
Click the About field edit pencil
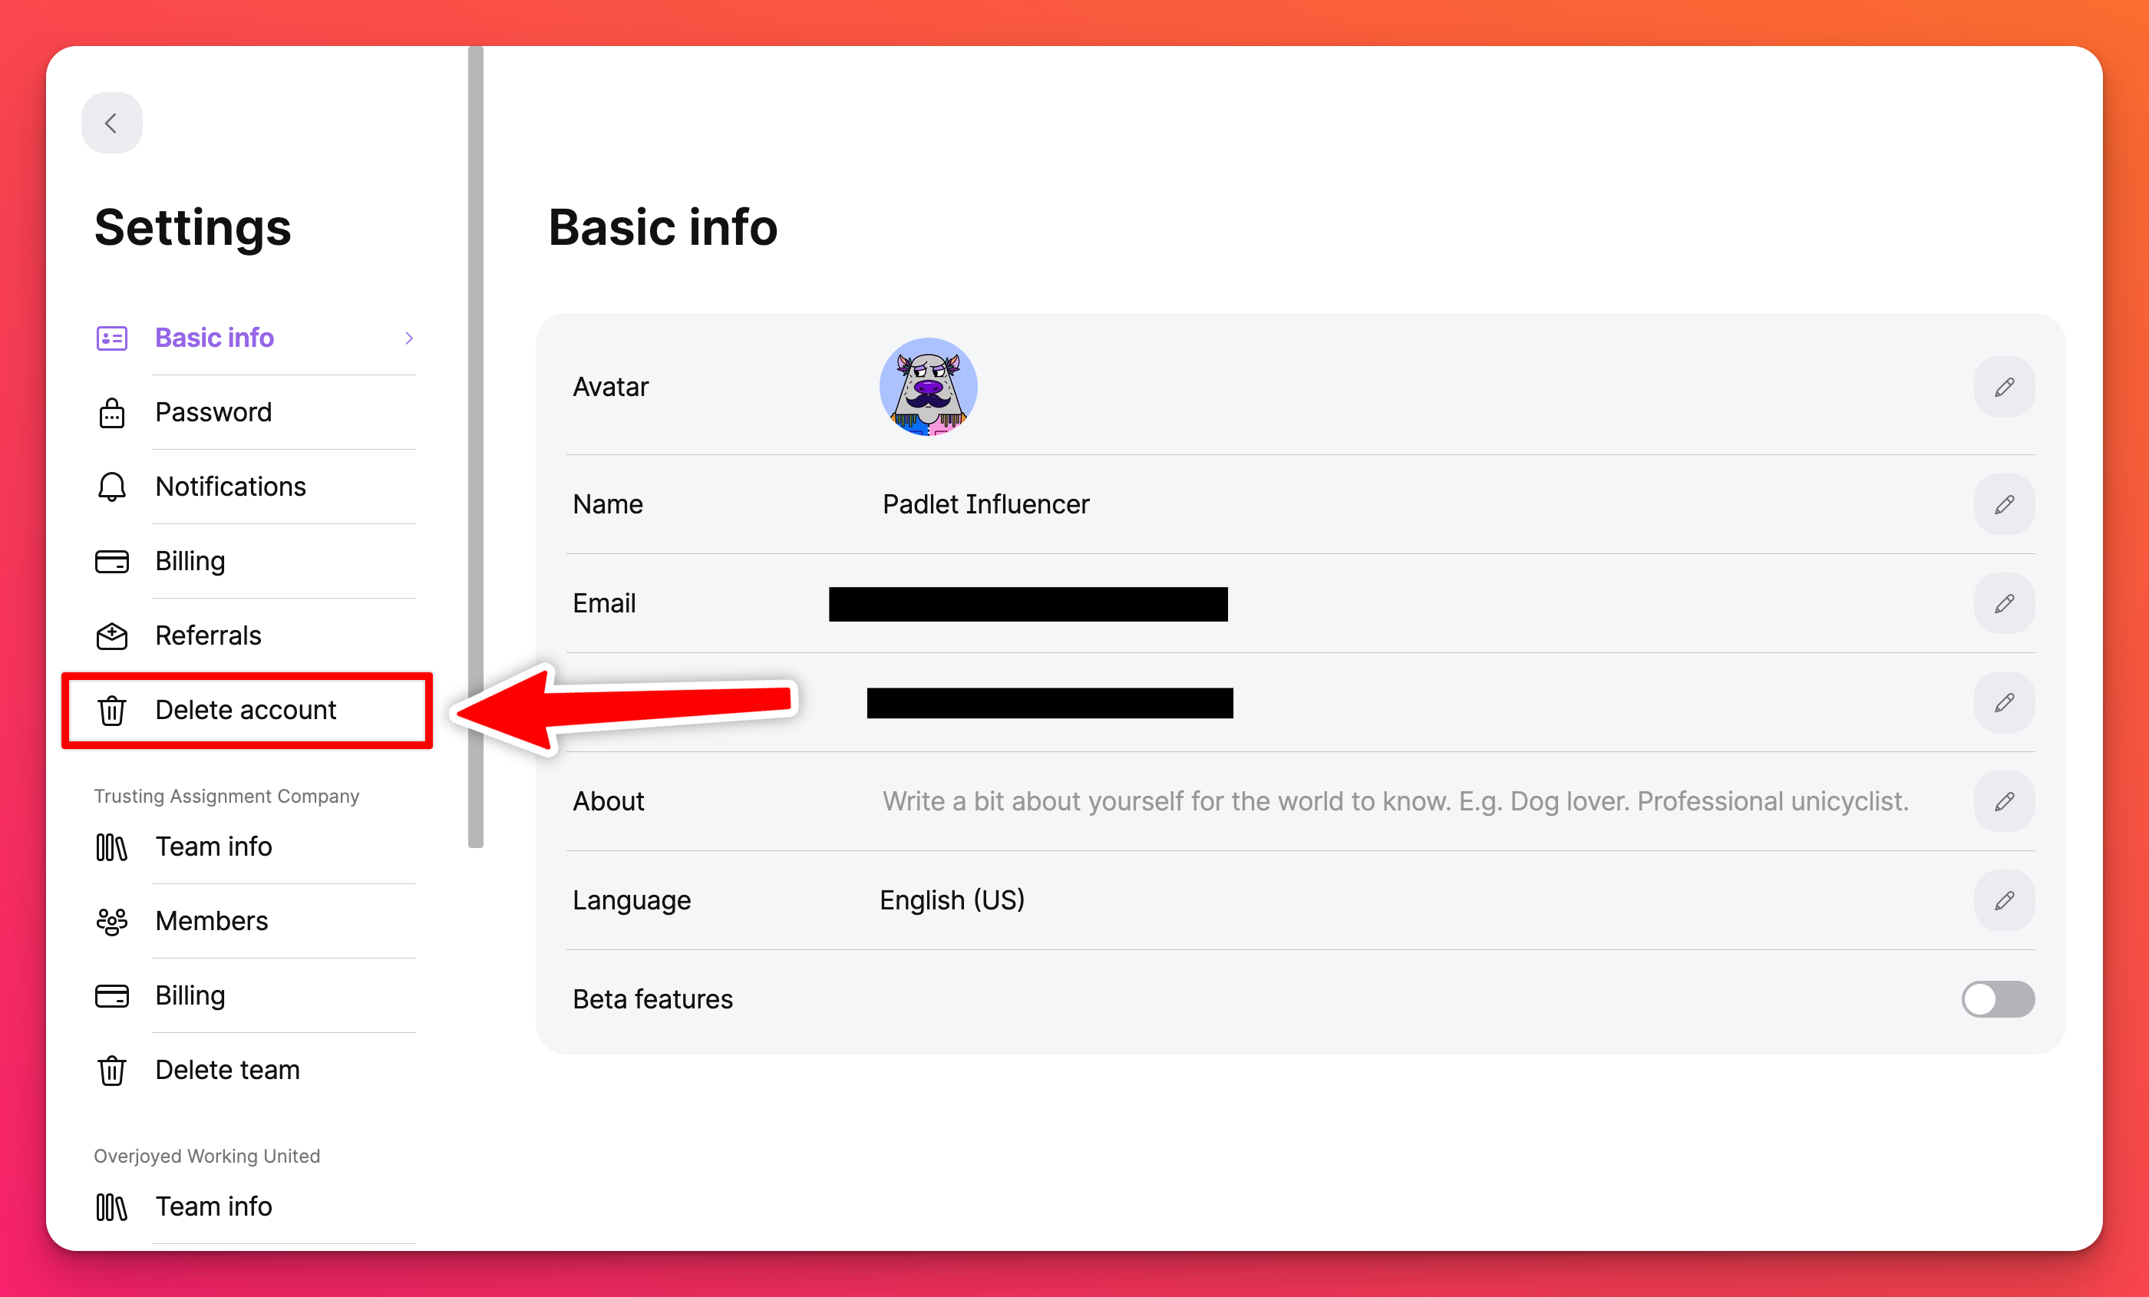click(2003, 801)
